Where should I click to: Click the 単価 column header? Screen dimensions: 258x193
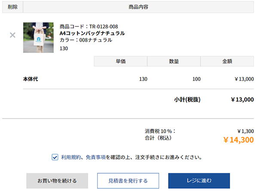click(120, 61)
